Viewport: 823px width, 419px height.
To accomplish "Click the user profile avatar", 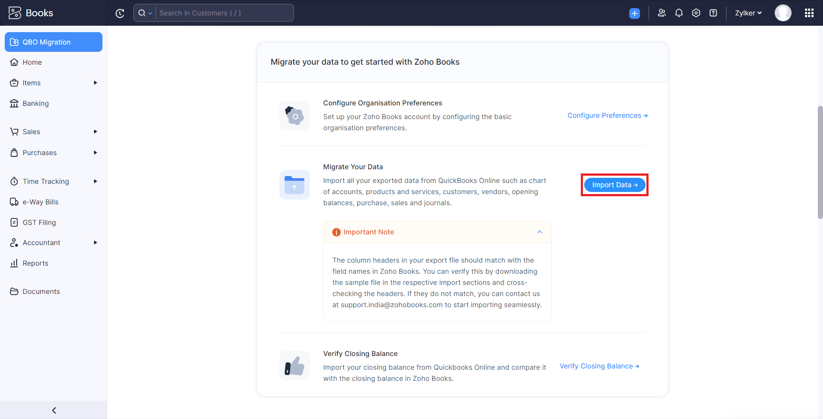I will 783,13.
